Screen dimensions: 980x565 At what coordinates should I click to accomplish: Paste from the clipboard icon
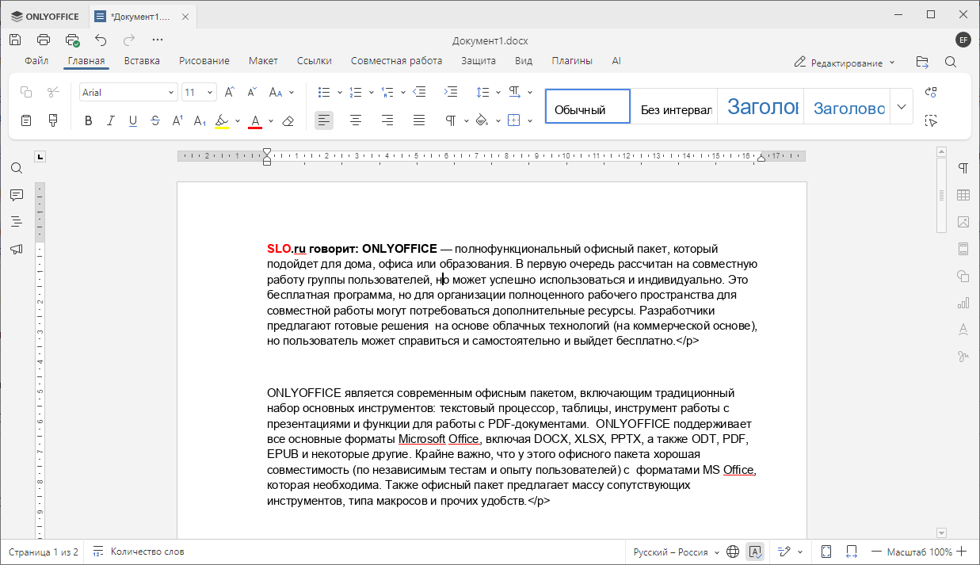(26, 120)
